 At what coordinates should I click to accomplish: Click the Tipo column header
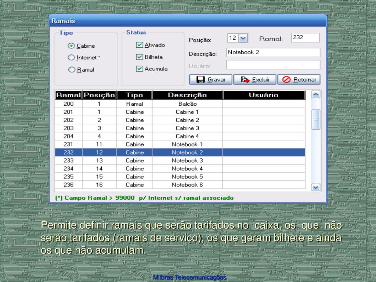pyautogui.click(x=134, y=95)
